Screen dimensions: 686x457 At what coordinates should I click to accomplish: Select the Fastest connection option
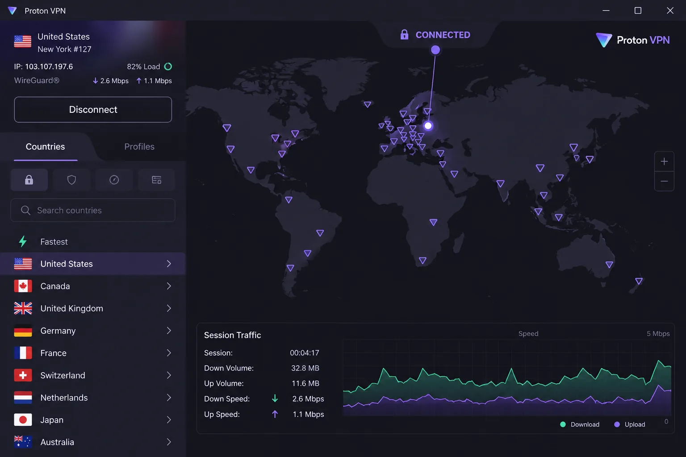coord(93,241)
